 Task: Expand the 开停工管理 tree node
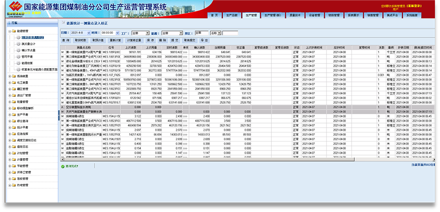[x=10, y=173]
